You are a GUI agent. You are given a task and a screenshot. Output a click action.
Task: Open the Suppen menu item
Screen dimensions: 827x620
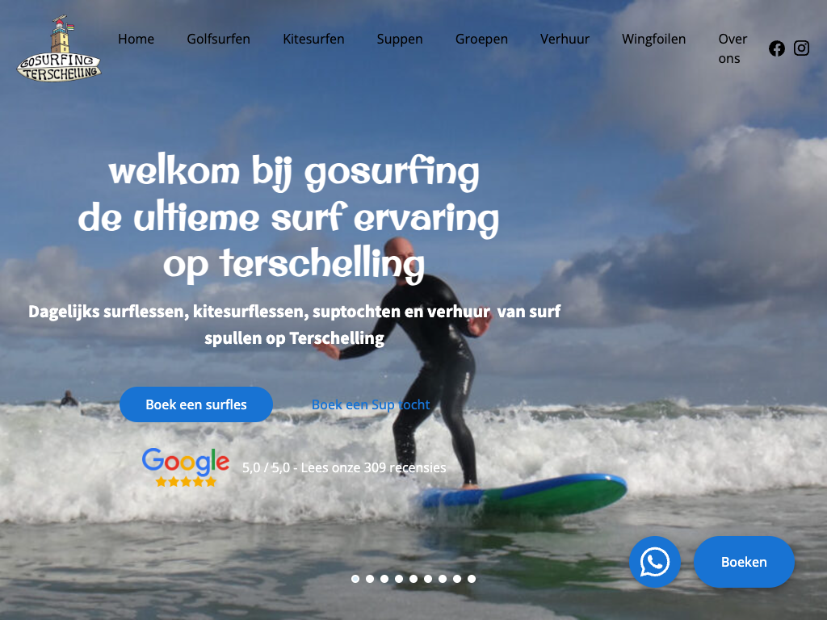(400, 40)
